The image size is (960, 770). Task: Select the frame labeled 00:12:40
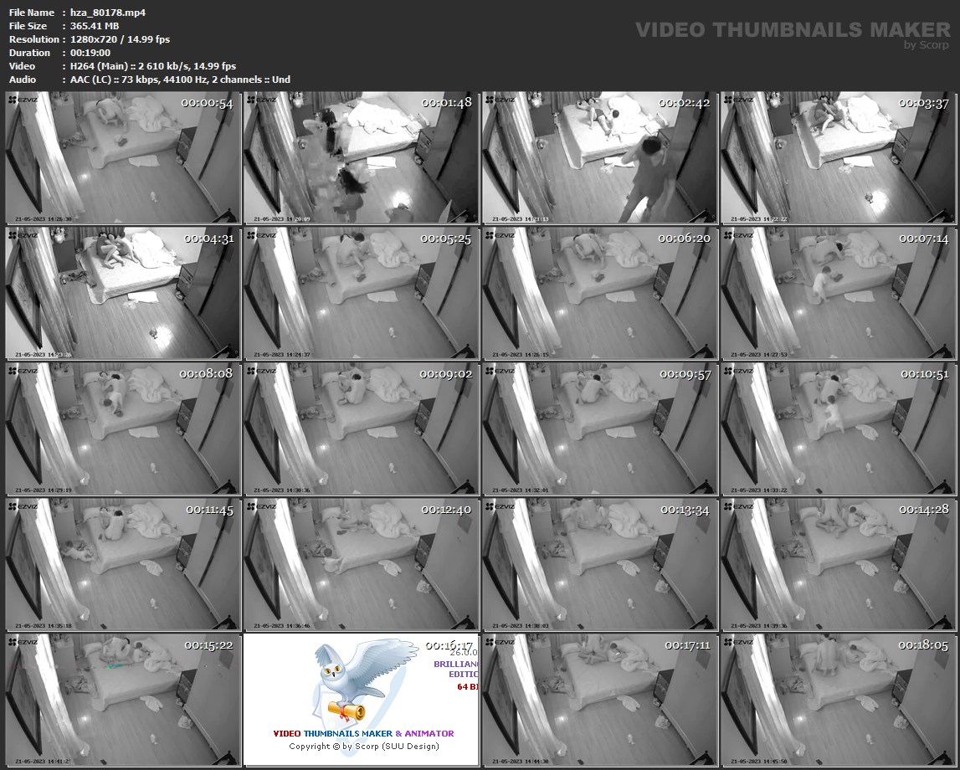pos(362,564)
